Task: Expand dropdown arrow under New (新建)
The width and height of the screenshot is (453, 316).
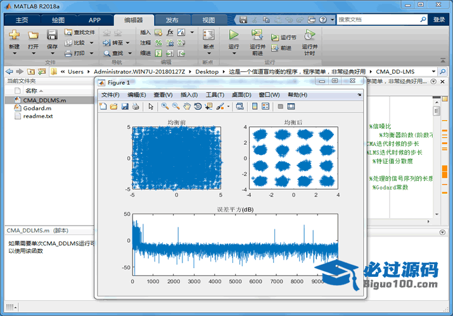Action: [x=15, y=53]
